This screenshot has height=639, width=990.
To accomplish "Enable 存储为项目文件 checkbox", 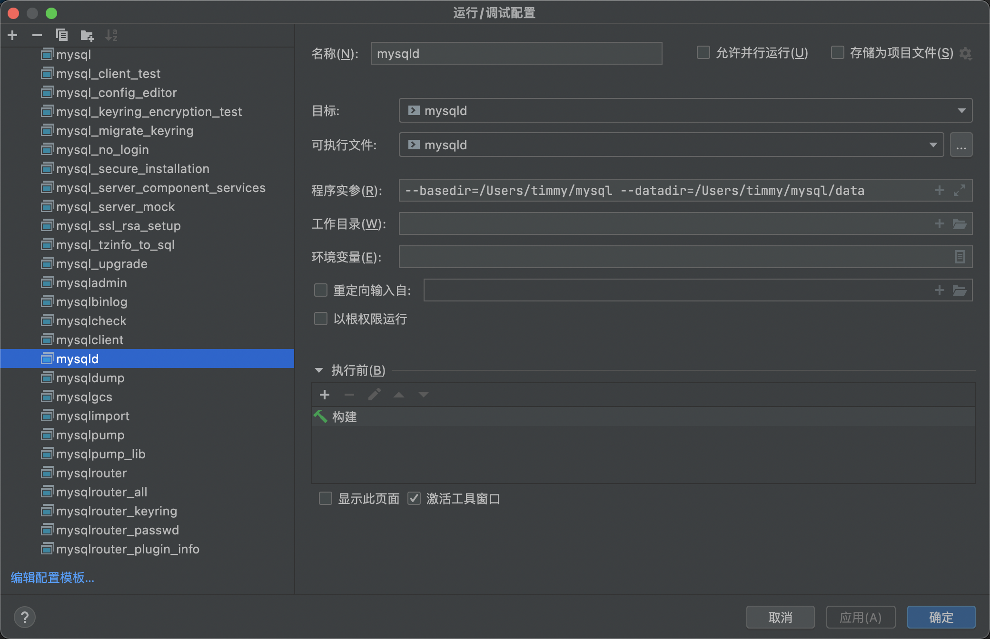I will (837, 52).
